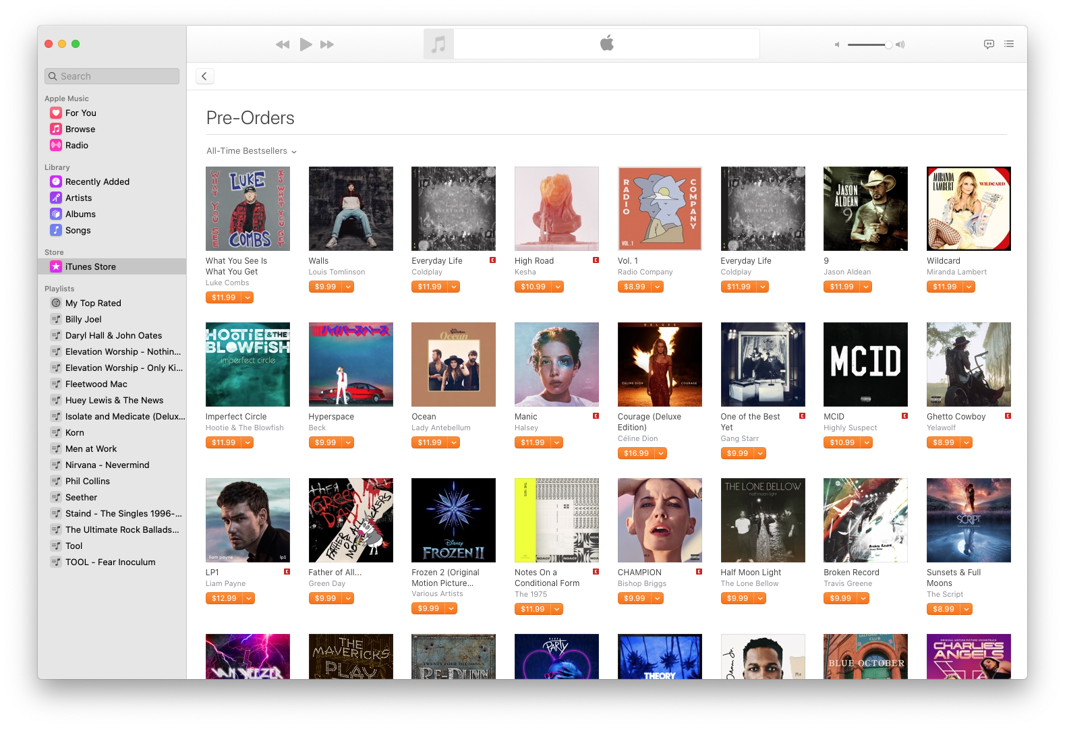Expand the price arrow for Vol. 1

pos(658,287)
